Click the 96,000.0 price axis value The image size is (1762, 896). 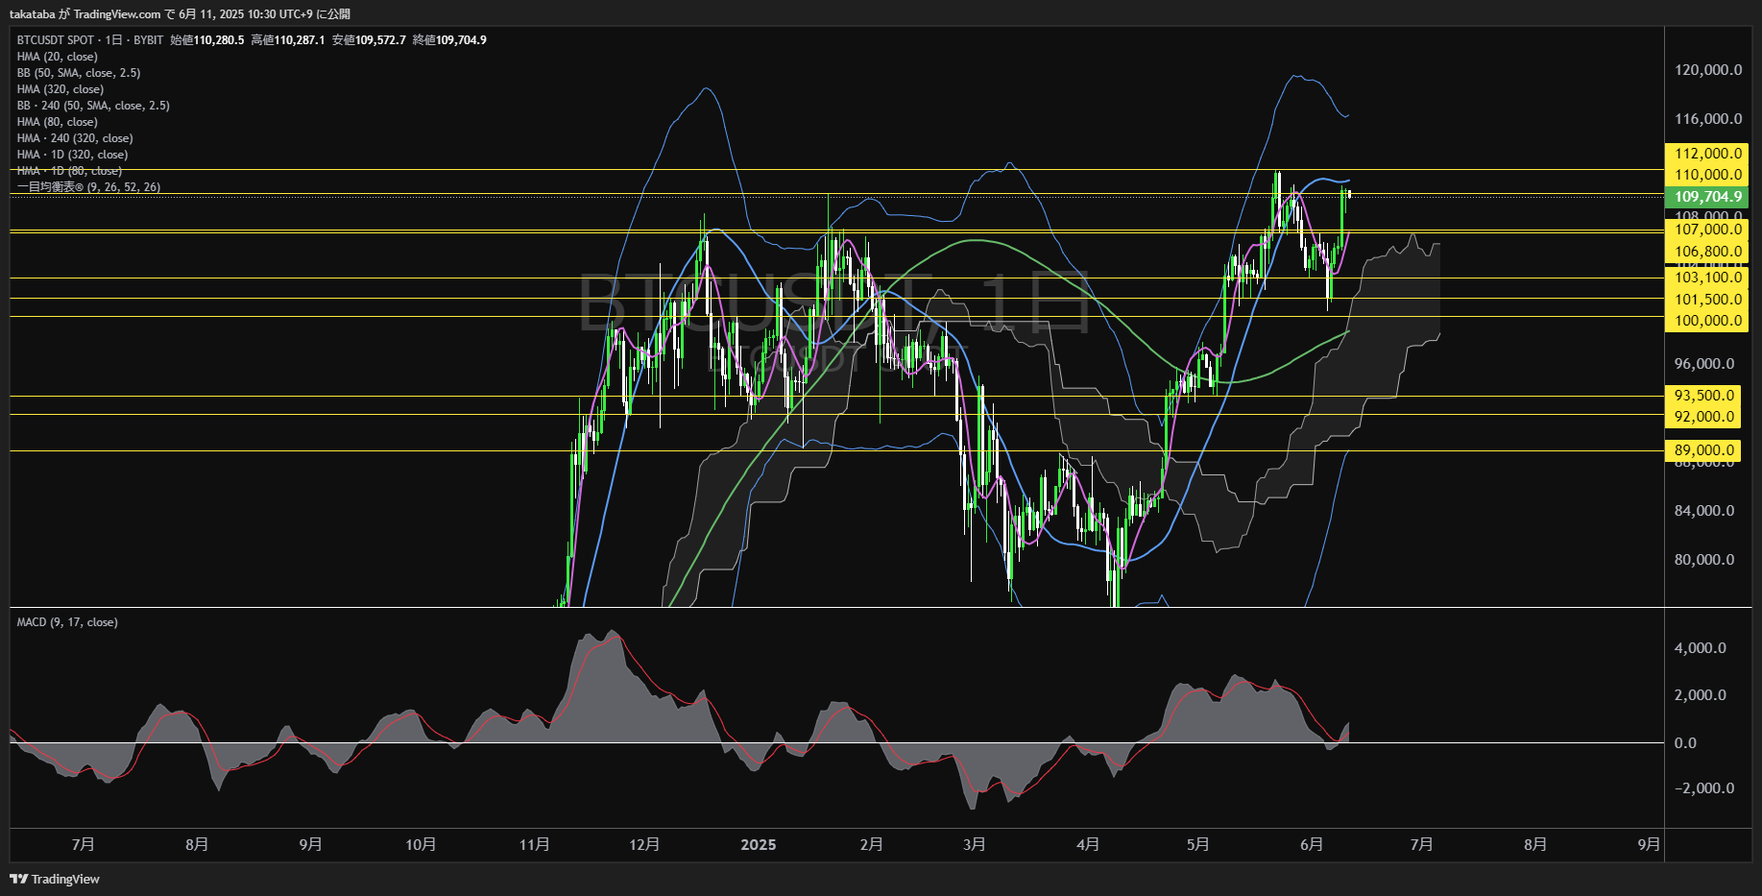pyautogui.click(x=1704, y=364)
